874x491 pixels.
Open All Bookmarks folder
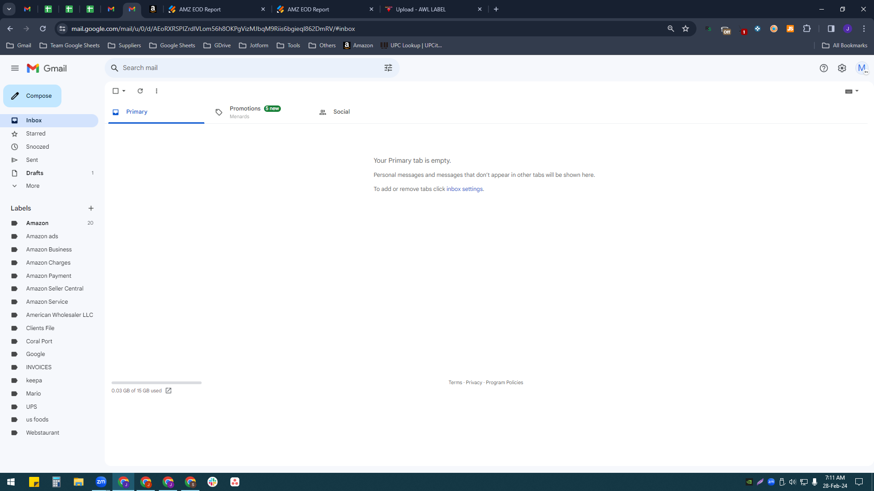845,45
